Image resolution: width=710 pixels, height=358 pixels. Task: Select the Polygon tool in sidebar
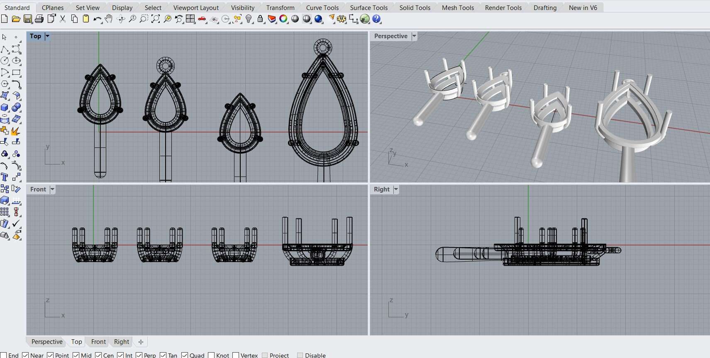pos(5,84)
